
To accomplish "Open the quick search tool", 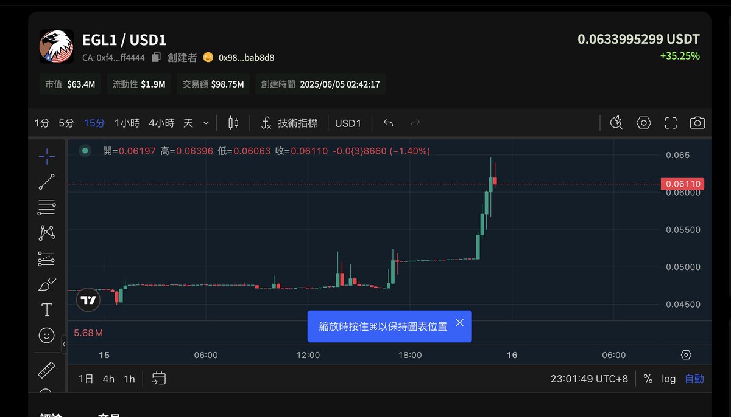I will tap(616, 123).
